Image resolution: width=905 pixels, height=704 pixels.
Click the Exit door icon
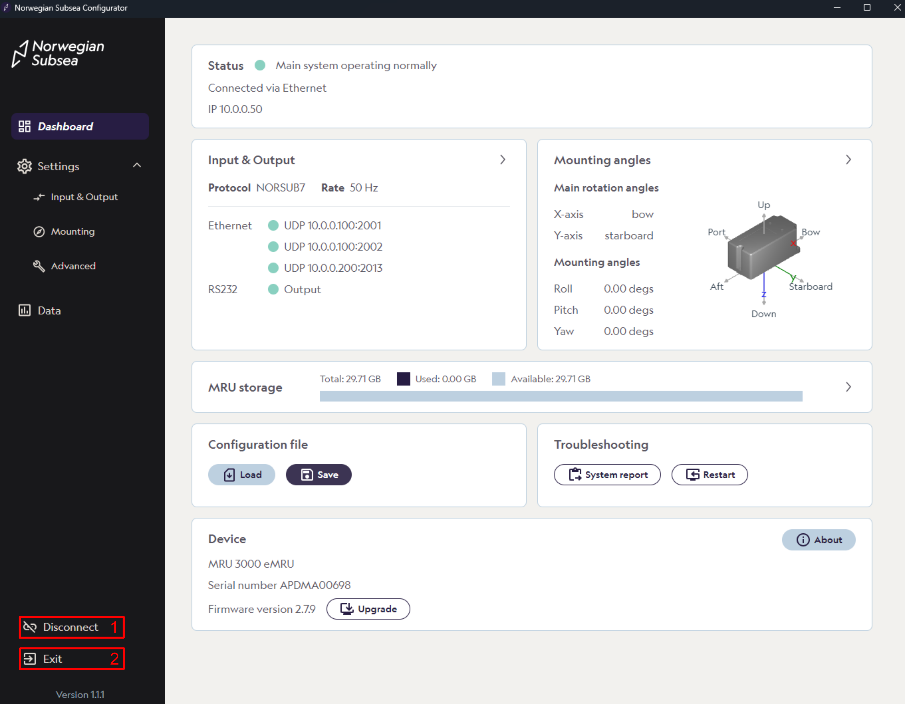click(x=30, y=658)
